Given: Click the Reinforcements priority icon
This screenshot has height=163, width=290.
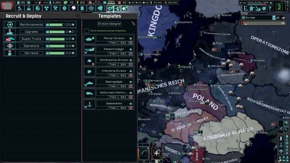Looking at the screenshot, I should 10,24.
